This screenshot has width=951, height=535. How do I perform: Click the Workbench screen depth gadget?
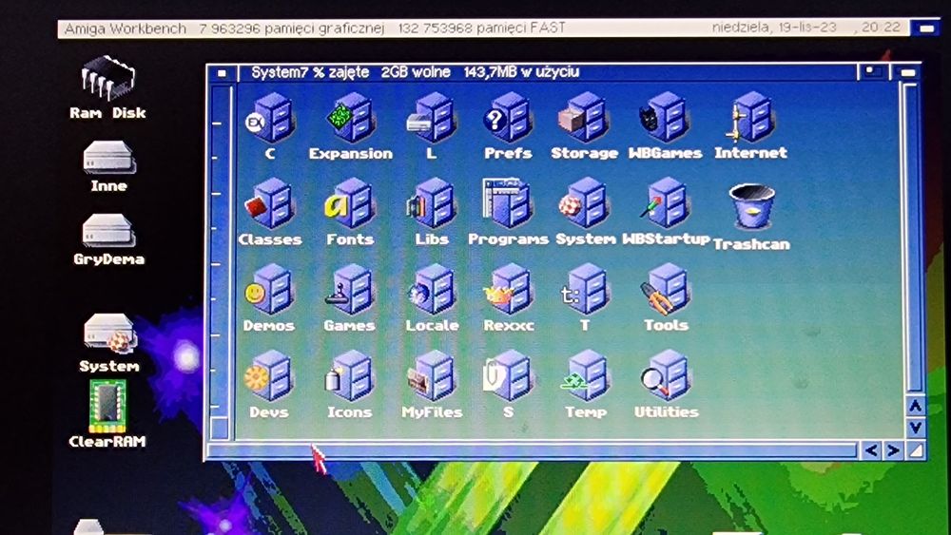pyautogui.click(x=925, y=29)
